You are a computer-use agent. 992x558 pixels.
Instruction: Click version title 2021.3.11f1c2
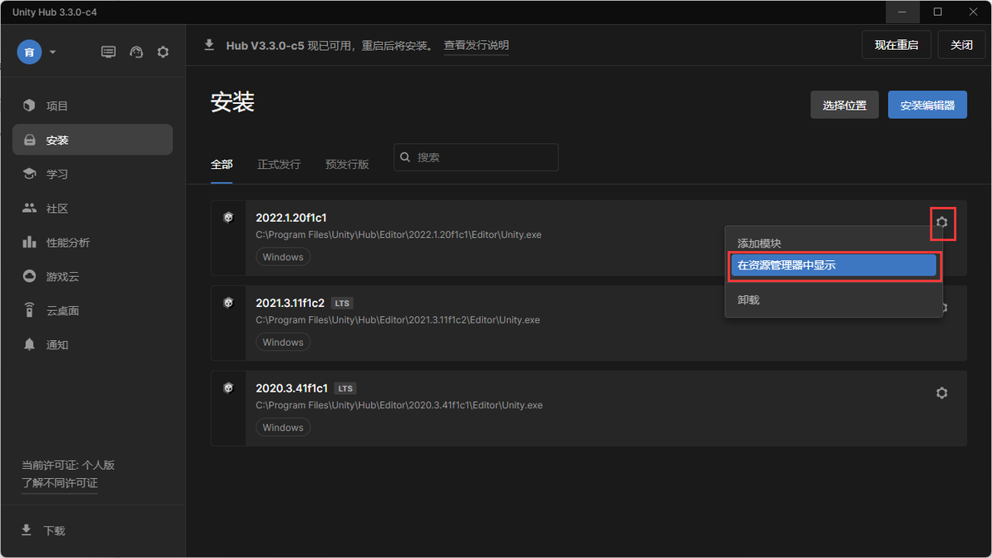290,303
